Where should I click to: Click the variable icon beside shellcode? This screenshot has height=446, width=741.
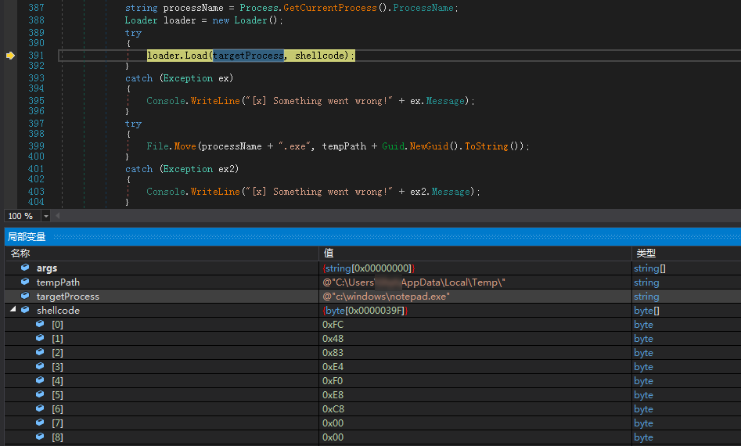[25, 311]
